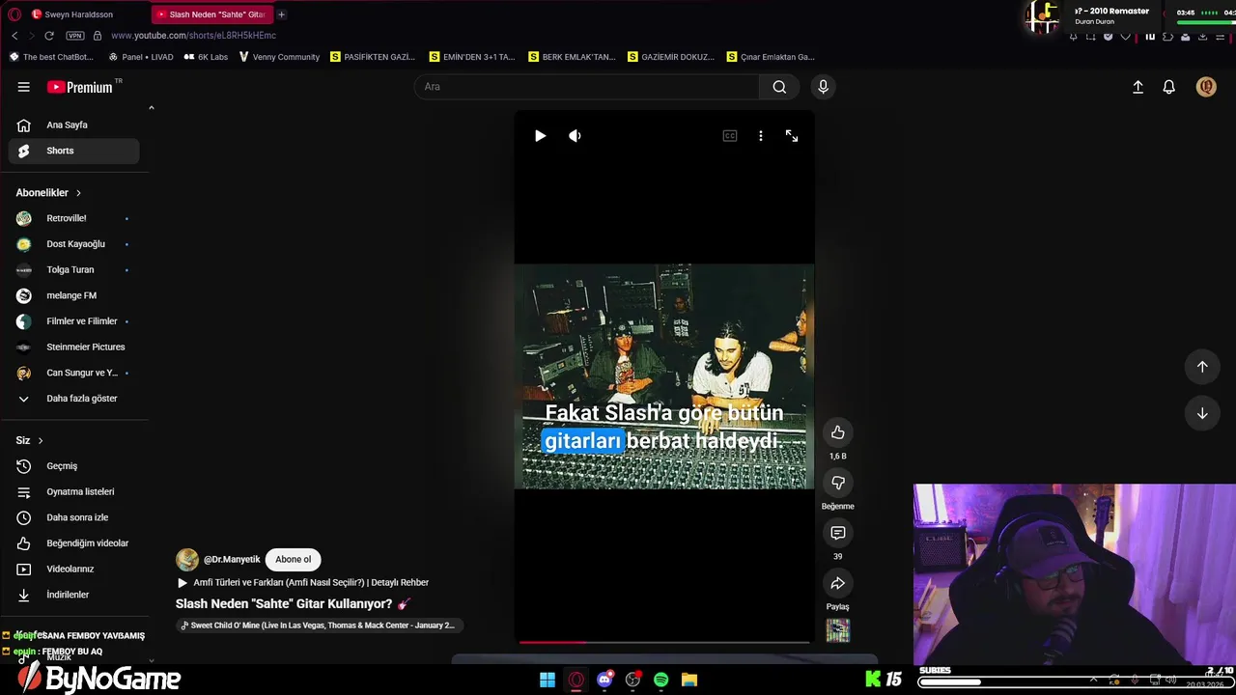Screen dimensions: 1236x695
Task: Open Geçmiş history
Action: pos(73,466)
